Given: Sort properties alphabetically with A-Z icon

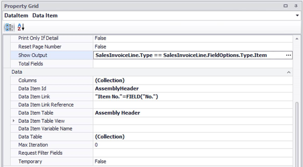Looking at the screenshot, I should coord(21,27).
